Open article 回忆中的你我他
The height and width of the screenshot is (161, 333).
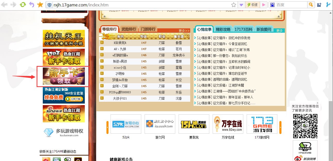pos(239,38)
